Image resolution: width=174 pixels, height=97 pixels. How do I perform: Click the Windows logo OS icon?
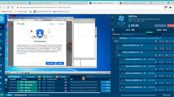click(x=121, y=18)
